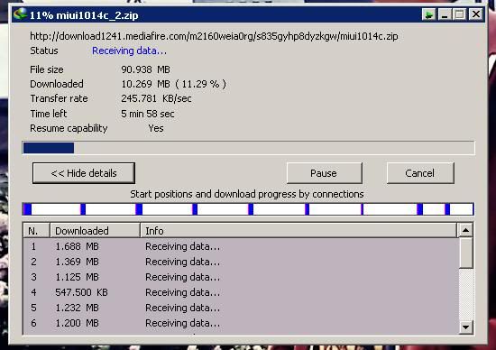Click 'Start positions and download progress' label
This screenshot has height=350, width=496.
[x=247, y=194]
